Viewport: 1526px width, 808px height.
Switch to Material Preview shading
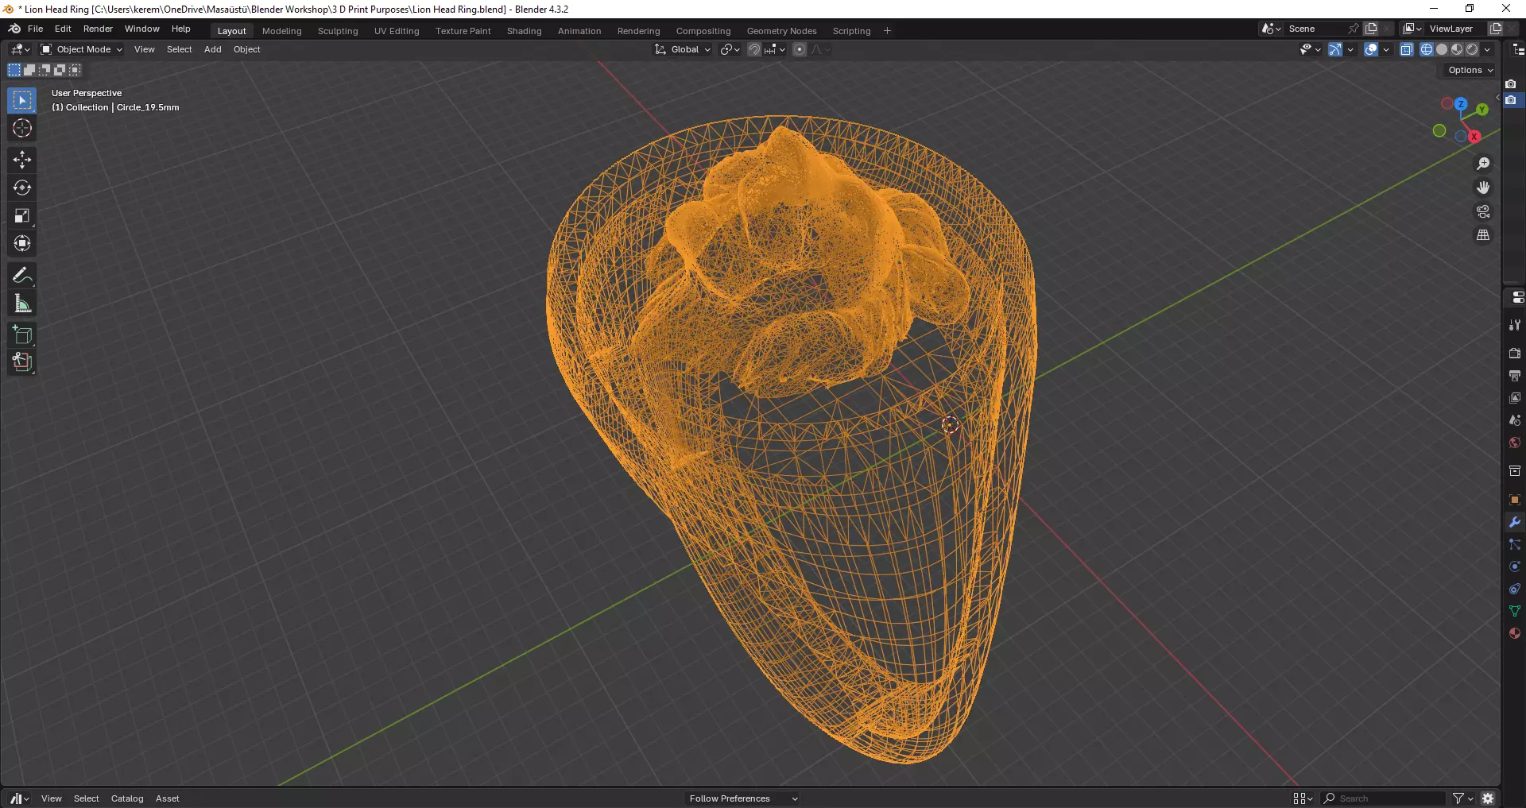(1457, 49)
